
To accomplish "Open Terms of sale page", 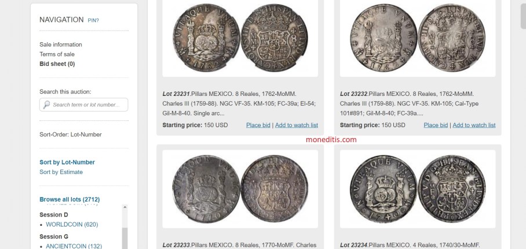I will [57, 54].
